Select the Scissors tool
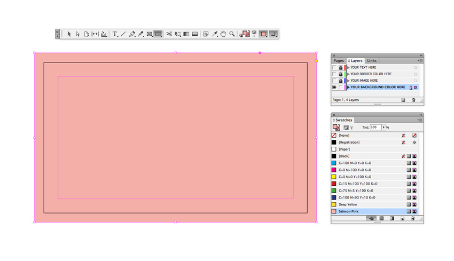 coord(169,34)
